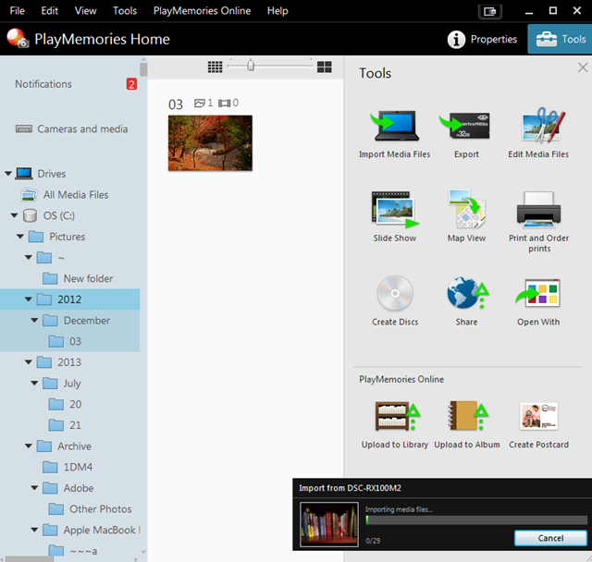Click the red notifications badge
Screen dimensions: 592x562
131,84
